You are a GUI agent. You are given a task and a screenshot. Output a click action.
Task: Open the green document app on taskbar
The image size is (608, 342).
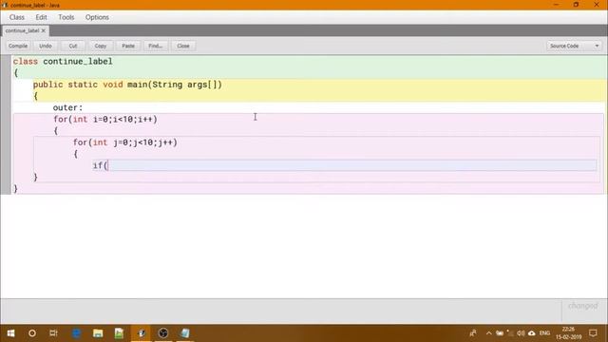(x=120, y=333)
